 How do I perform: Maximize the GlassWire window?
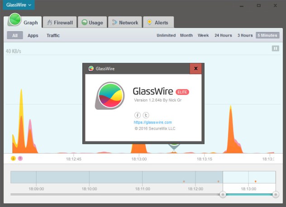(259, 5)
